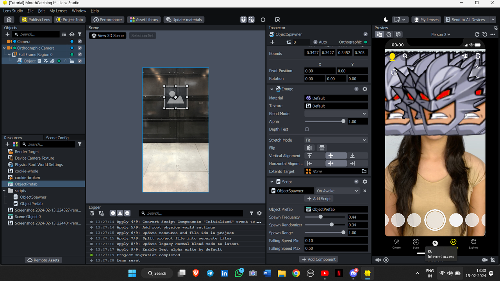The height and width of the screenshot is (281, 500).
Task: Click the Add Component button
Action: [319, 259]
